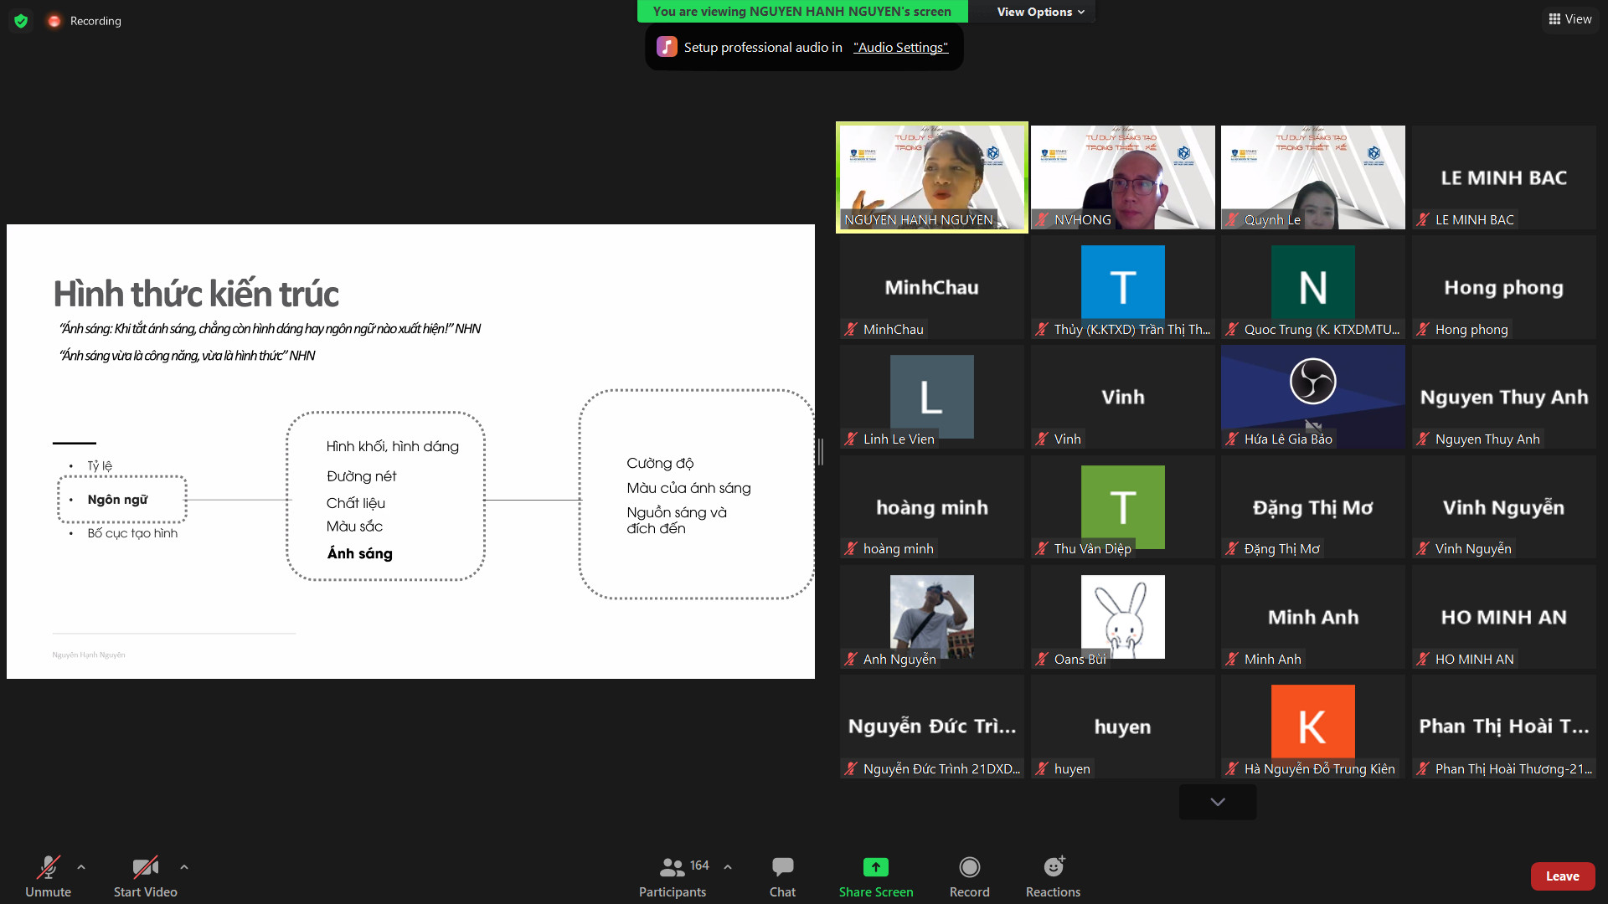Image resolution: width=1608 pixels, height=904 pixels.
Task: Switch layout using the View button
Action: click(1570, 19)
